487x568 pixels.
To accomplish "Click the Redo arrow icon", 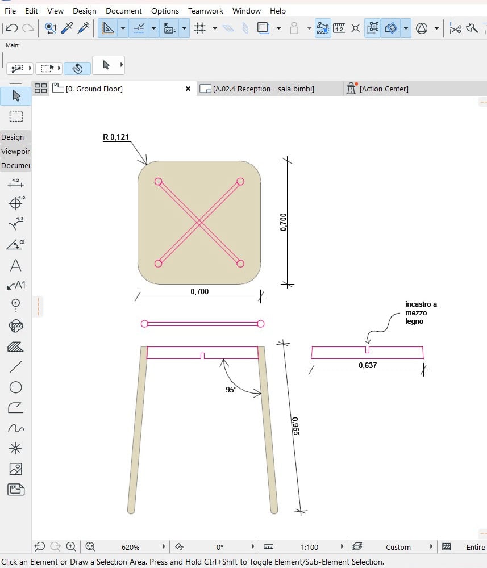I will click(x=28, y=28).
